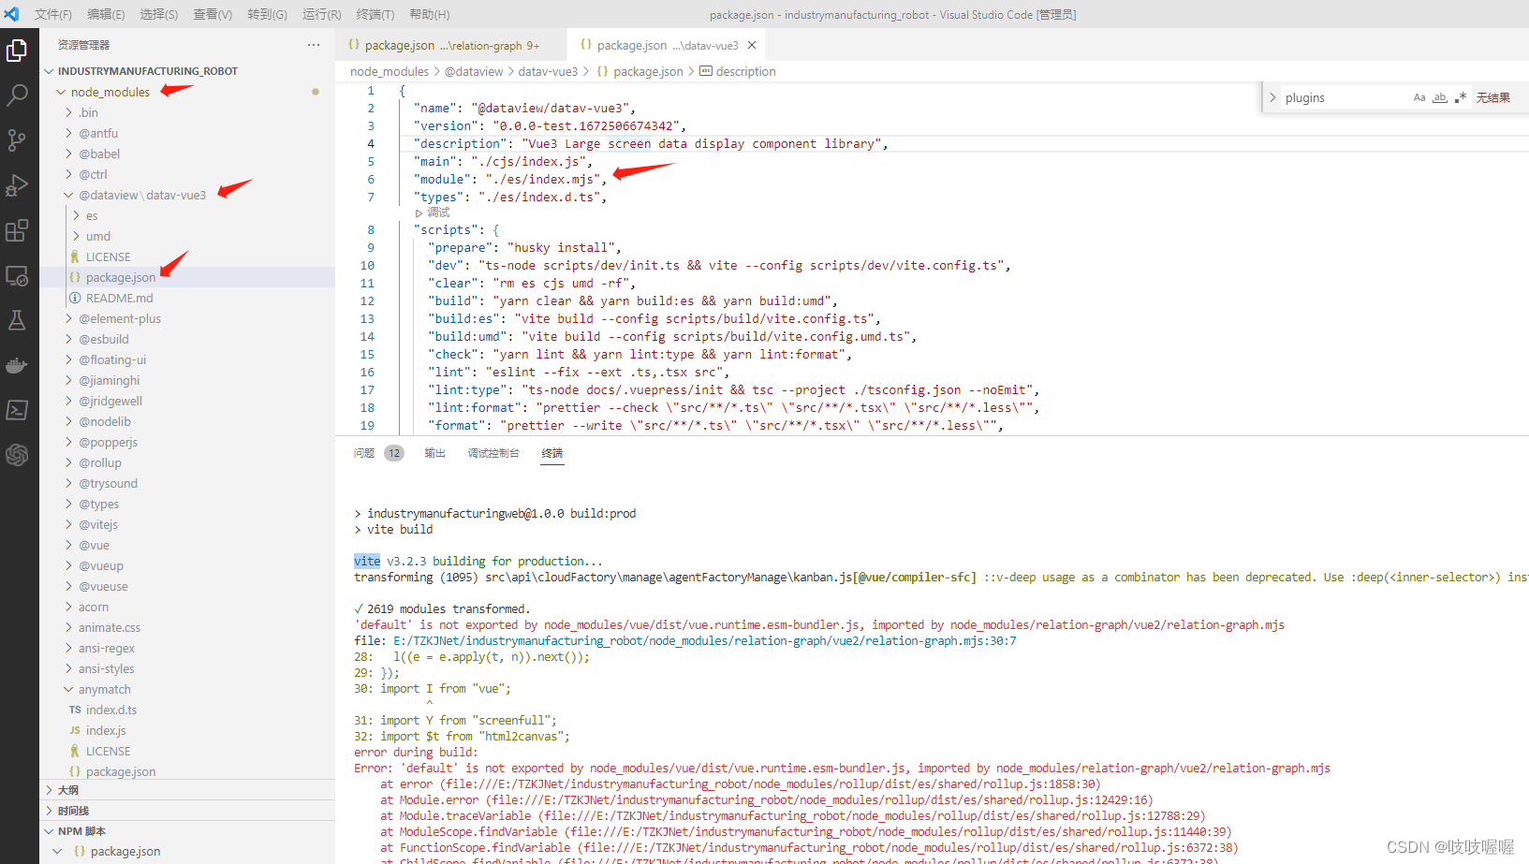Screen dimensions: 1529x864
Task: Toggle Match Whole Word in find widget
Action: 1440,97
